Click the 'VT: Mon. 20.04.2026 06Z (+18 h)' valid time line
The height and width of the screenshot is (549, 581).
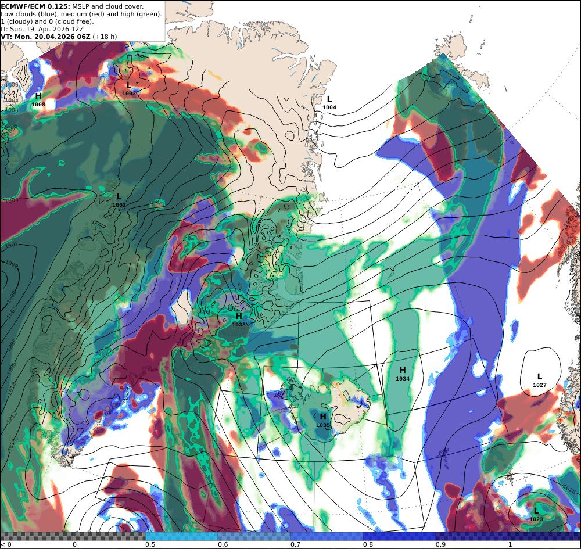(59, 36)
